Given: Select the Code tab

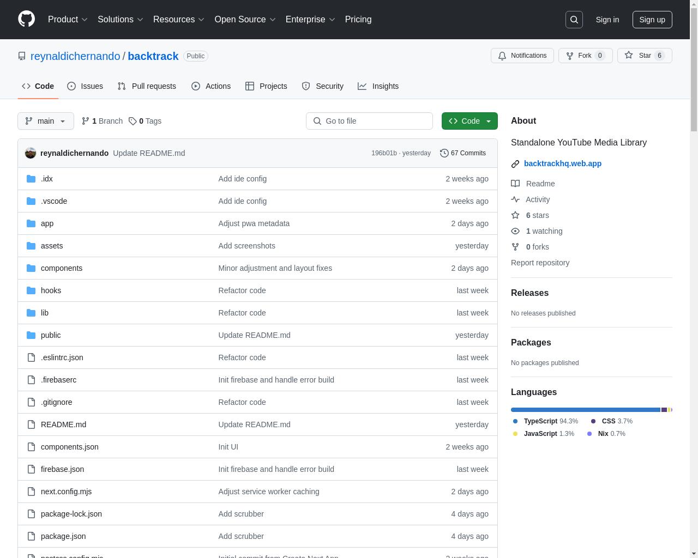Looking at the screenshot, I should click(38, 86).
